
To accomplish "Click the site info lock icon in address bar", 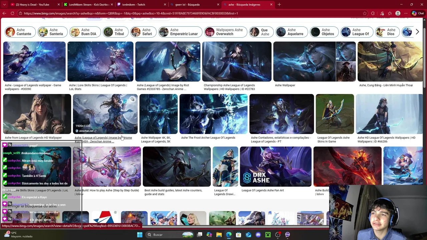I will pyautogui.click(x=20, y=13).
